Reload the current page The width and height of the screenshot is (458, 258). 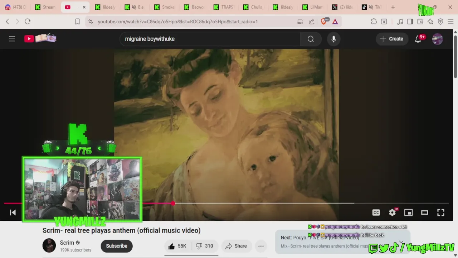28,21
